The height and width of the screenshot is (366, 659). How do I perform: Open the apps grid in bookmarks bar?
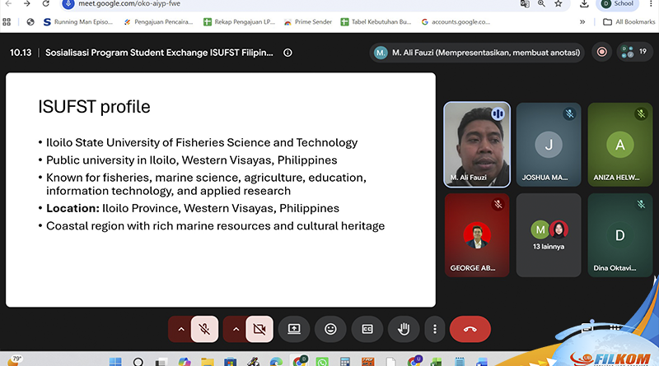[x=7, y=22]
